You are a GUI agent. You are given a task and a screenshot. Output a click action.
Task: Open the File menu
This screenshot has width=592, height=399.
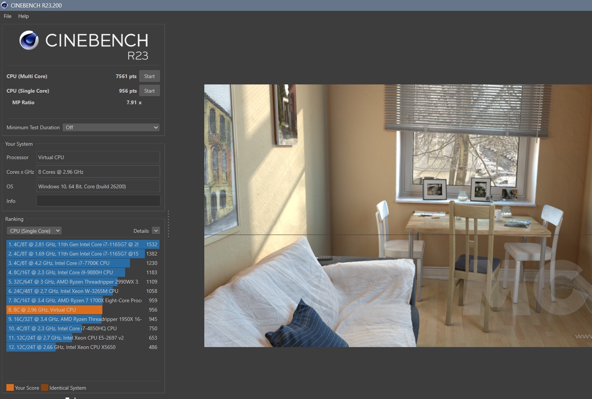7,16
